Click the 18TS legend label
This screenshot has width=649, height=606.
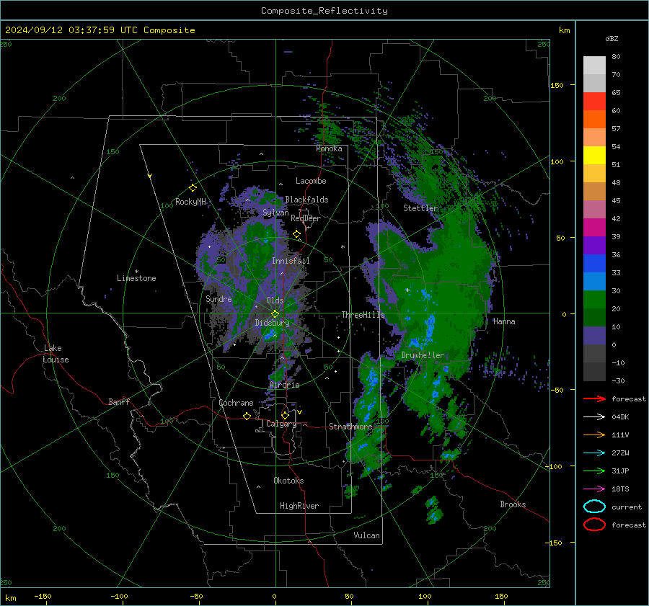620,489
